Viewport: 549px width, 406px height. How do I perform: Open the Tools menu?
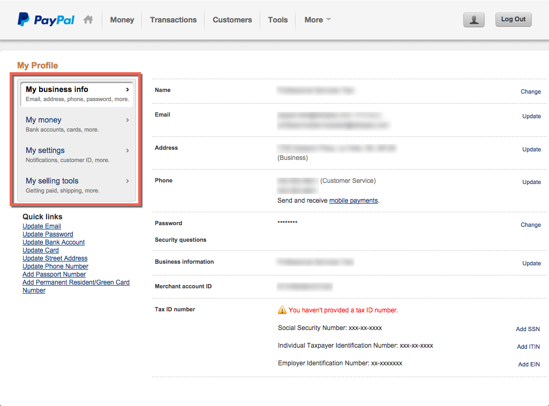278,20
